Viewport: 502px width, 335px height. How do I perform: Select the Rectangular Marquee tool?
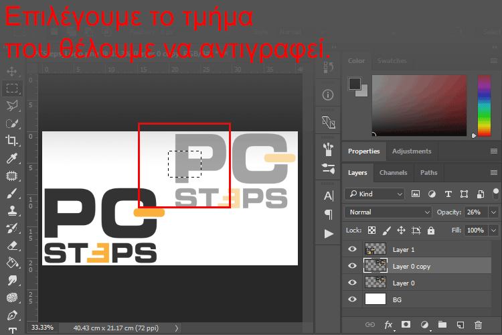pos(12,88)
